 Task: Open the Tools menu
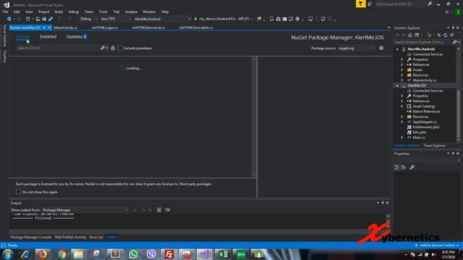pyautogui.click(x=103, y=12)
